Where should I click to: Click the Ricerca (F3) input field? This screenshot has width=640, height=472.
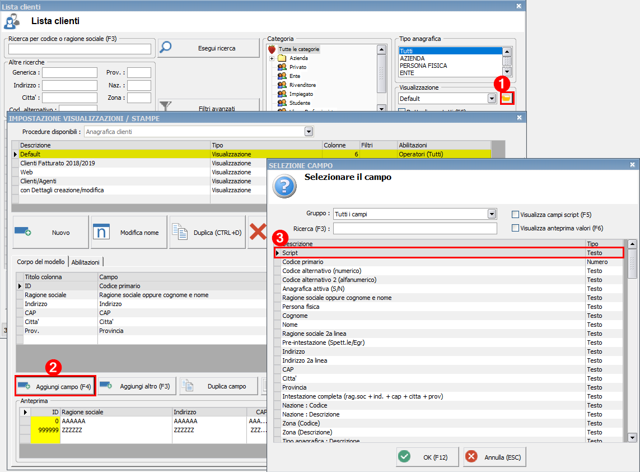(415, 229)
